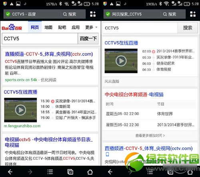
Task: Tap the tab grid icon in right browser
Action: click(193, 14)
